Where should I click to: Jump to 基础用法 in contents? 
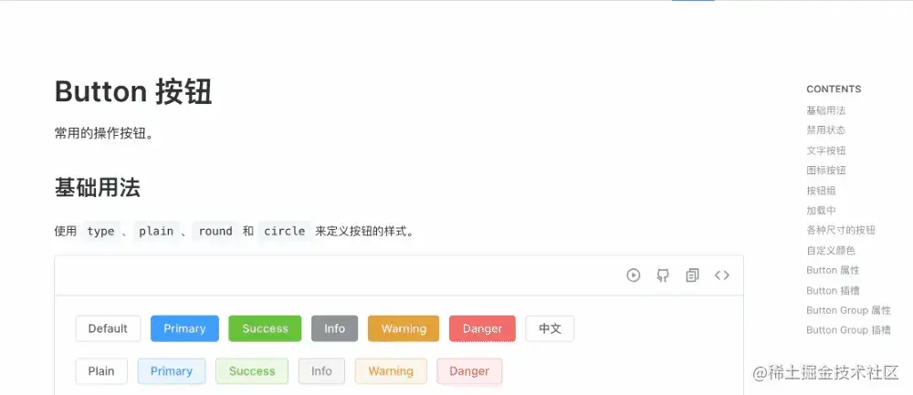[x=825, y=110]
